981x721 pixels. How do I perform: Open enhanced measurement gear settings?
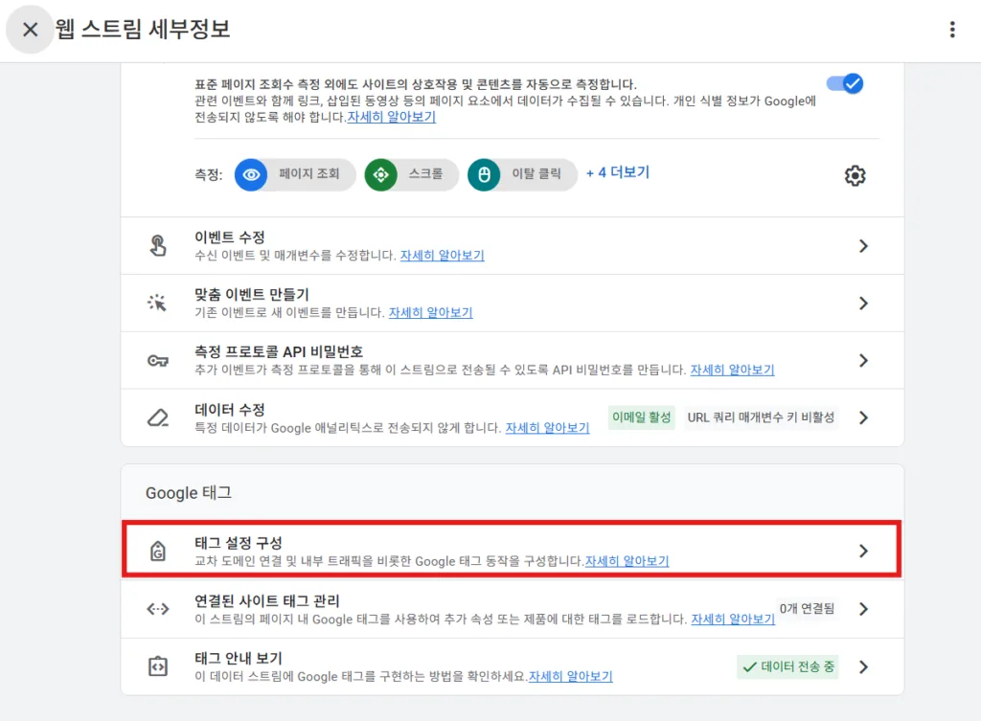click(x=855, y=176)
